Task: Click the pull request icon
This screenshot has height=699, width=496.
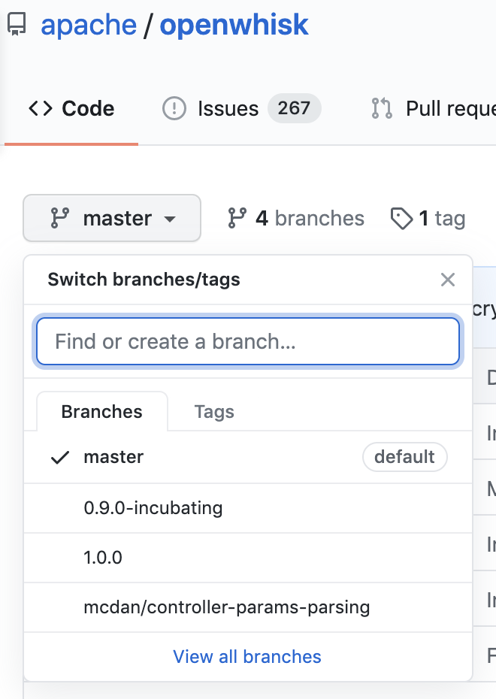Action: [382, 109]
